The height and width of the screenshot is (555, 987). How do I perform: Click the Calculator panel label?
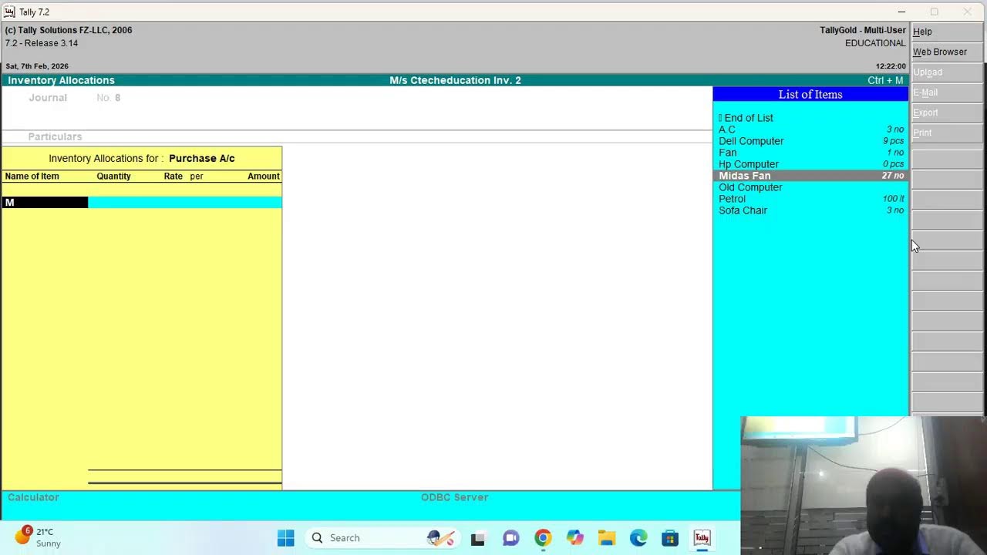tap(33, 497)
